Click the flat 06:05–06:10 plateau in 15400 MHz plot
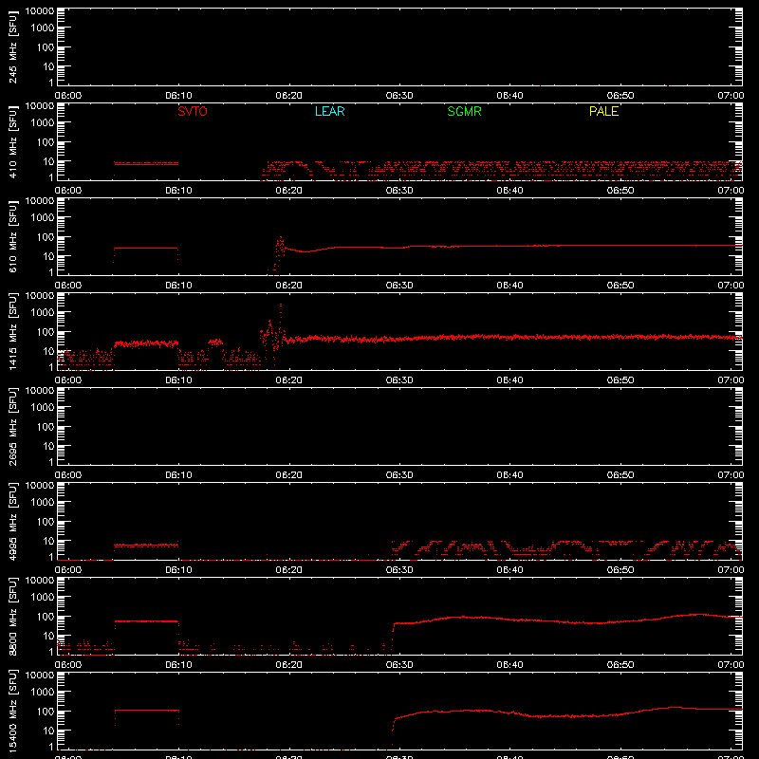Viewport: 759px width, 759px height. pyautogui.click(x=147, y=710)
